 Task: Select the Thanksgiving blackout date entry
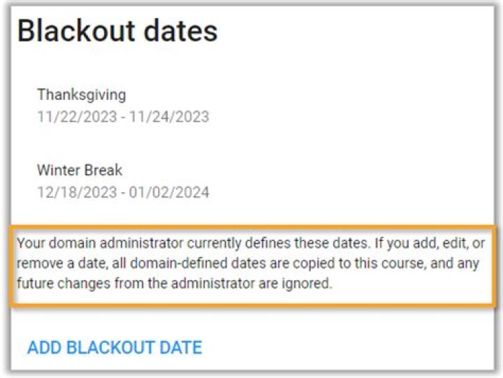[x=81, y=94]
